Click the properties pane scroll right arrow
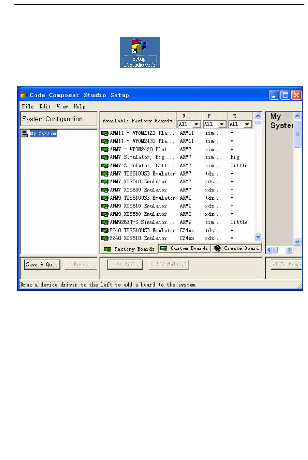 click(x=290, y=250)
